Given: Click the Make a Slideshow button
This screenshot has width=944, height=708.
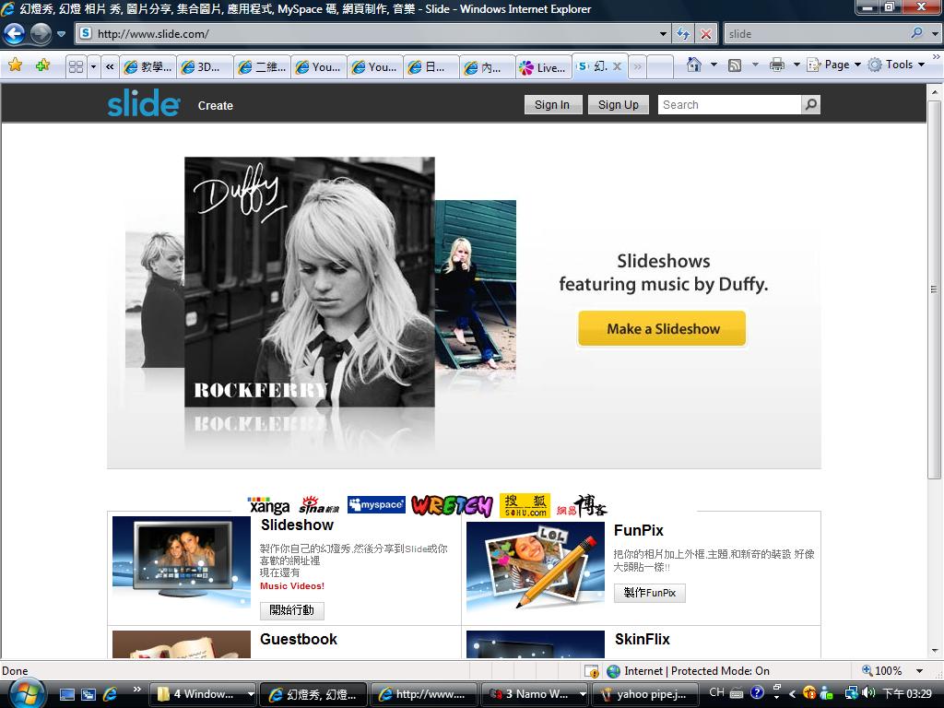Looking at the screenshot, I should pyautogui.click(x=662, y=329).
